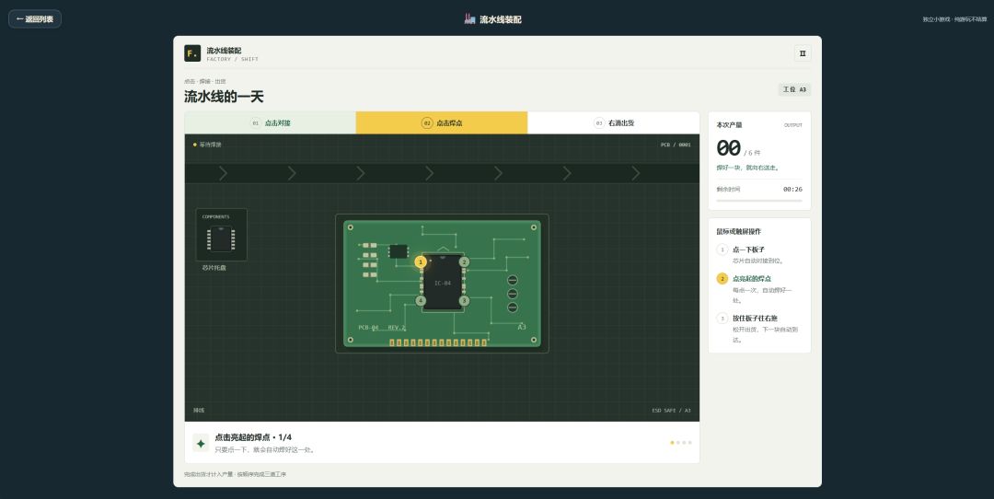Click the 等待焊接 status indicator
Screen dimensions: 994x499
[x=207, y=145]
